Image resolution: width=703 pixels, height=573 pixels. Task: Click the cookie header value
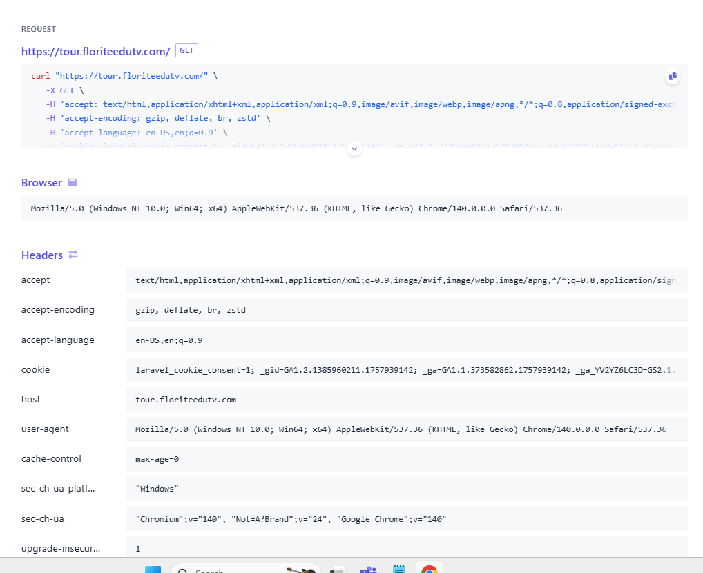click(406, 370)
